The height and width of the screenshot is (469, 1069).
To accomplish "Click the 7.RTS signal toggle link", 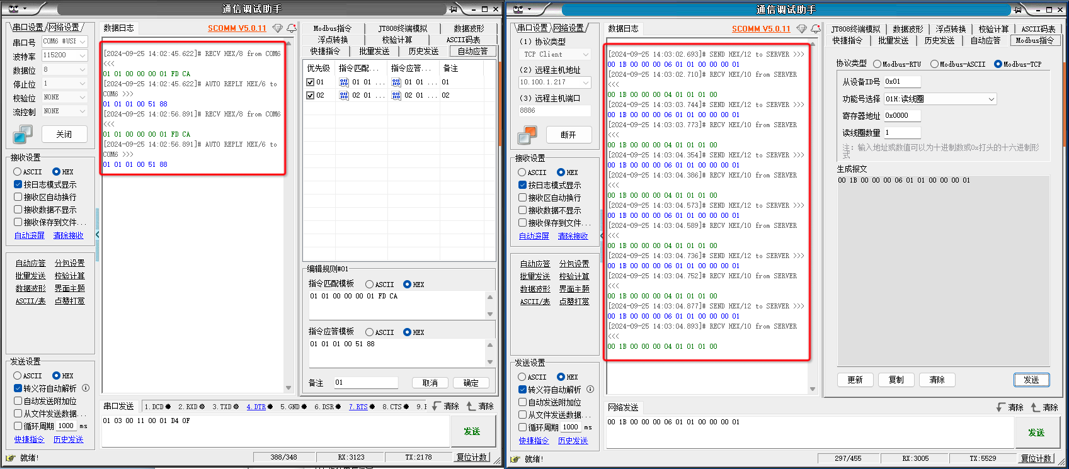I will click(x=358, y=407).
